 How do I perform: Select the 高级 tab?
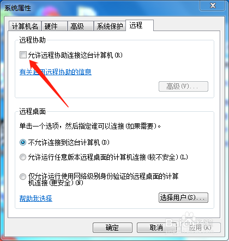tap(80, 26)
